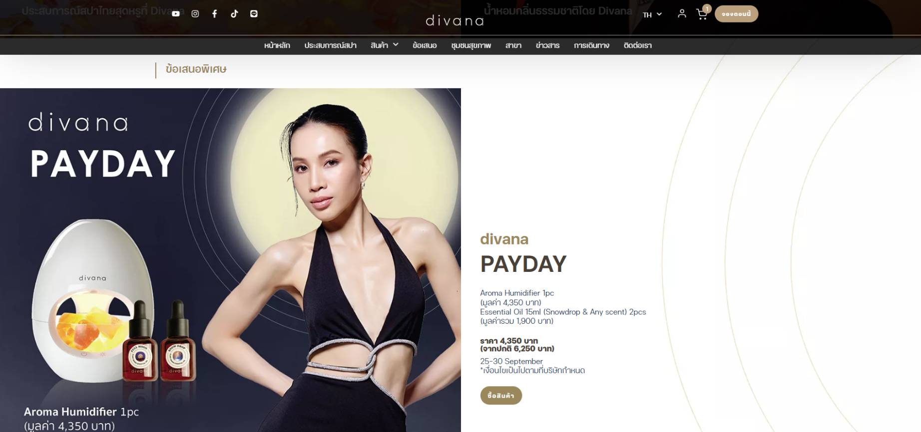This screenshot has height=432, width=921.
Task: Click the ซื้อสินค้า buy button
Action: 501,396
